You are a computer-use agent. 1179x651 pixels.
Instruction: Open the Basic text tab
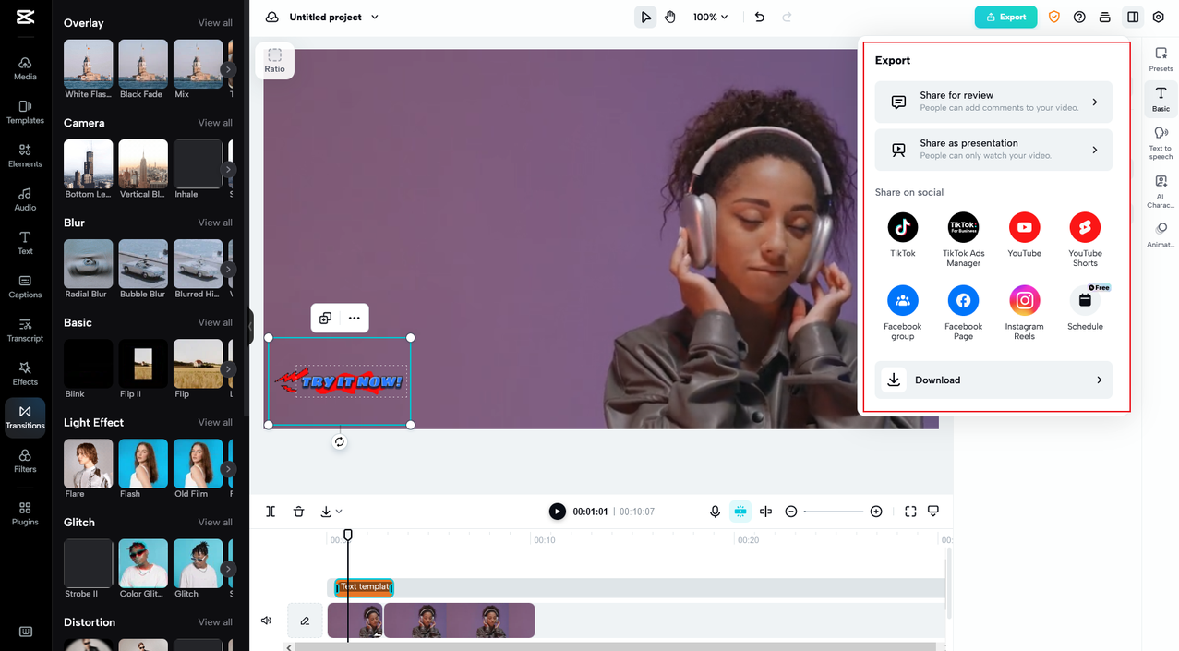click(x=1161, y=99)
